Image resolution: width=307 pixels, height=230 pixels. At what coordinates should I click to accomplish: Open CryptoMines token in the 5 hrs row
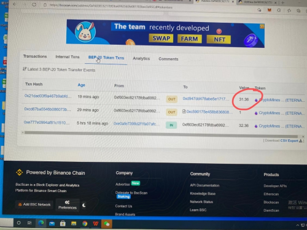[281, 126]
